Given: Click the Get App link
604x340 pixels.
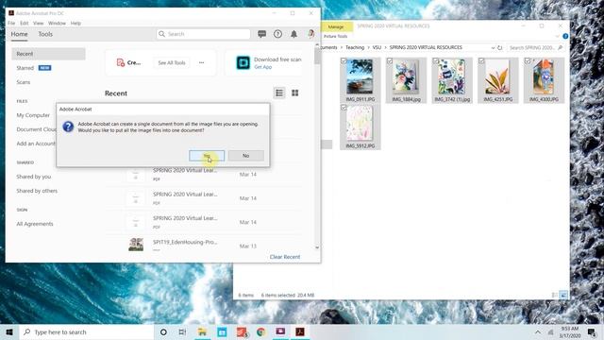Looking at the screenshot, I should point(263,67).
